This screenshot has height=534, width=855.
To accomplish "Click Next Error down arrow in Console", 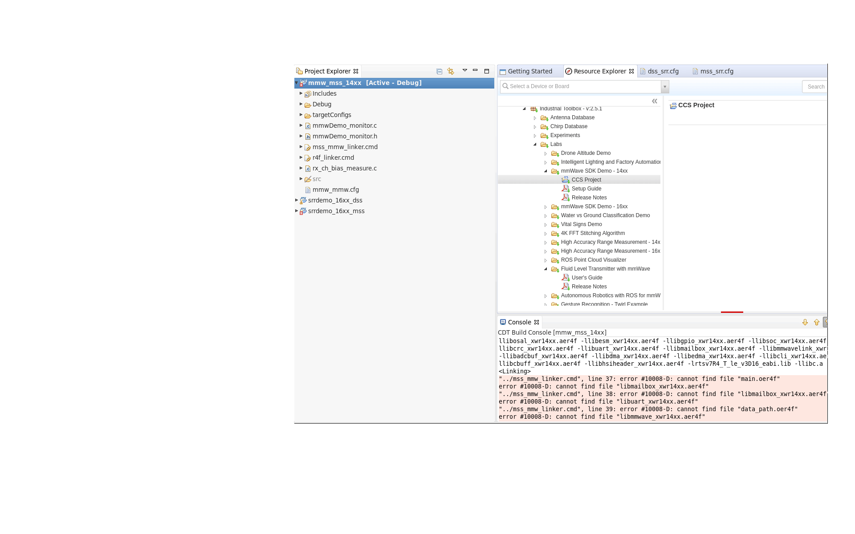I will (805, 322).
